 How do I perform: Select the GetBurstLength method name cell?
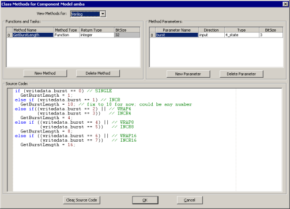tap(33, 35)
